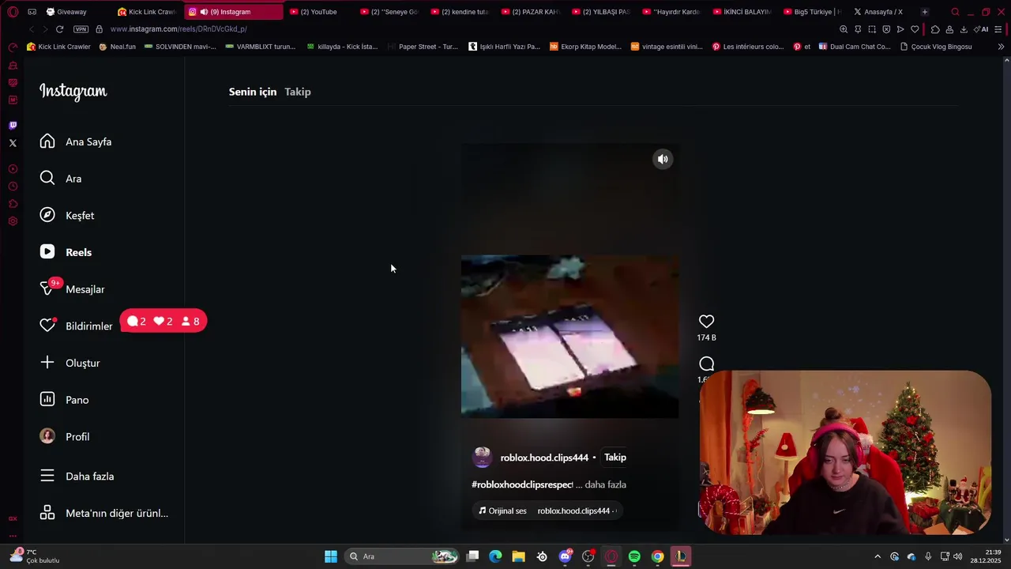Click the Instagram logo
The width and height of the screenshot is (1011, 569).
(x=73, y=92)
